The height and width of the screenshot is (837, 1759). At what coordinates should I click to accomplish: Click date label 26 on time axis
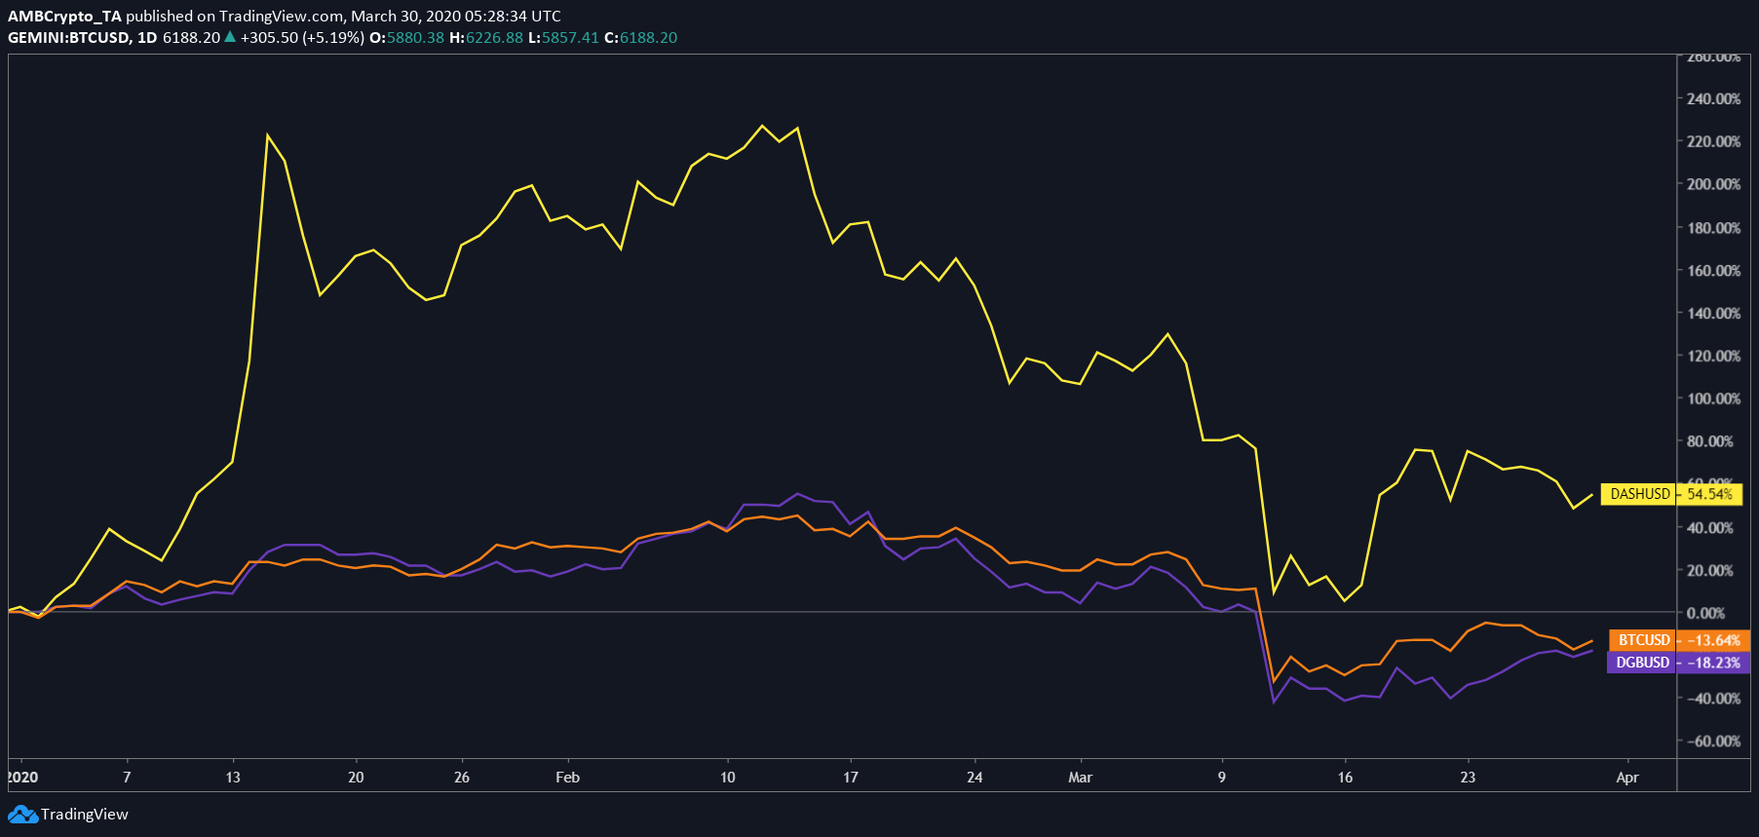(x=462, y=778)
